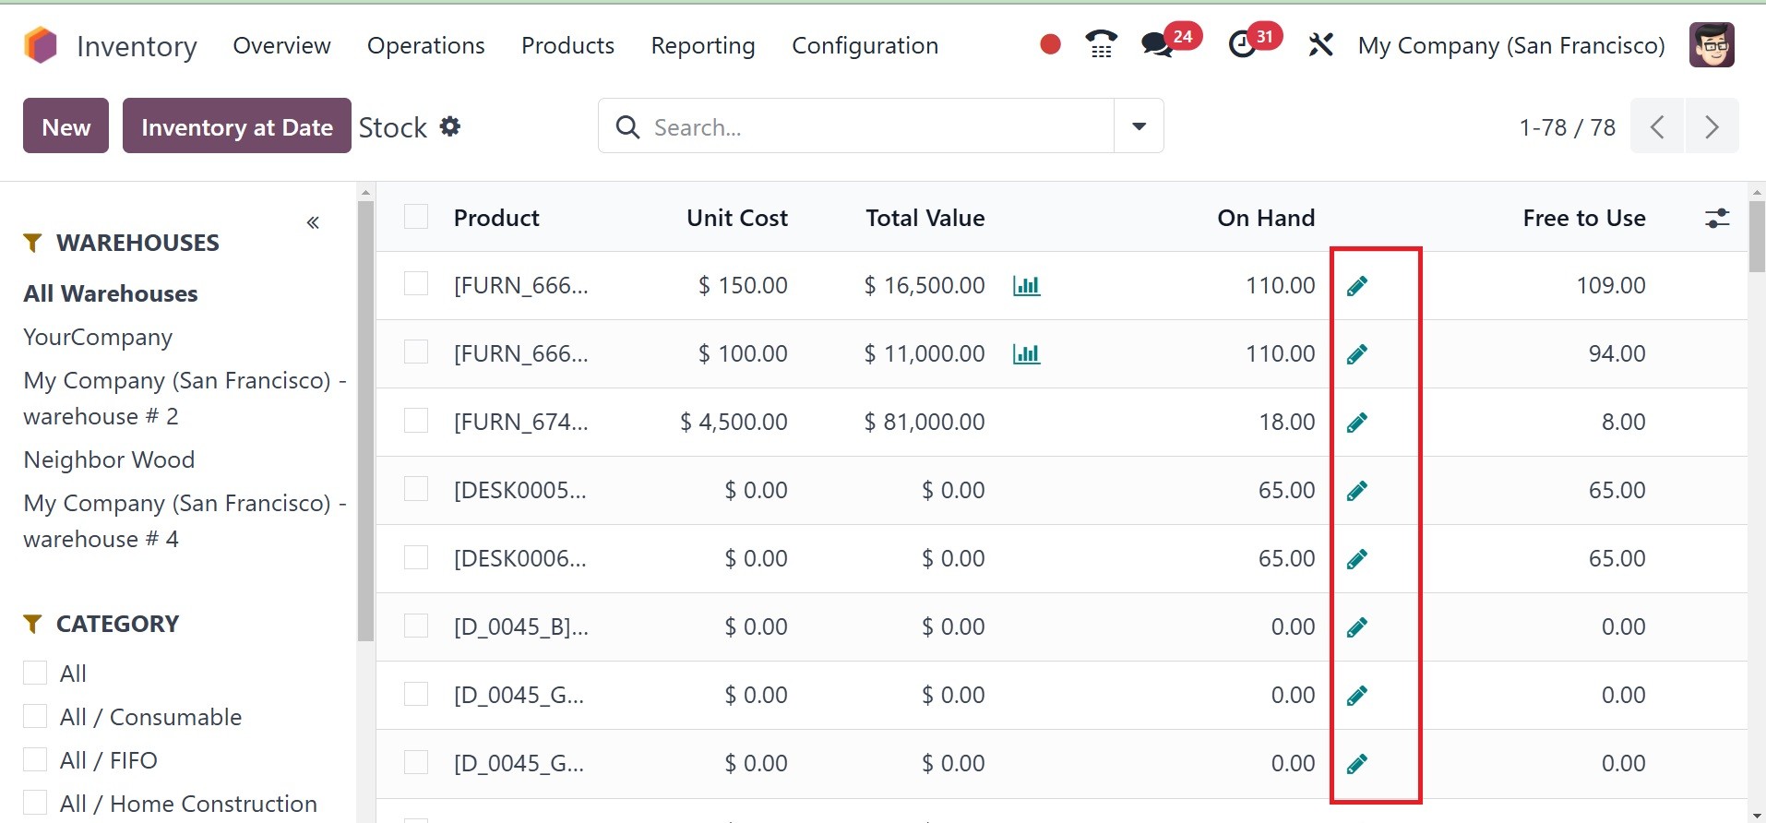Collapse the filter sidebar with double chevron
The width and height of the screenshot is (1766, 823).
[313, 222]
